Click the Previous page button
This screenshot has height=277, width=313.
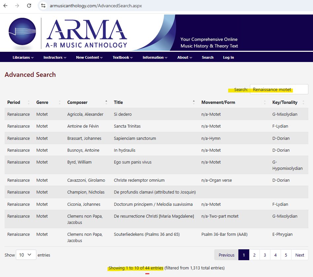tap(226, 255)
